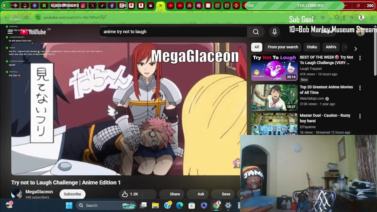Click the address bar URL
This screenshot has width=377, height=212.
(75, 18)
